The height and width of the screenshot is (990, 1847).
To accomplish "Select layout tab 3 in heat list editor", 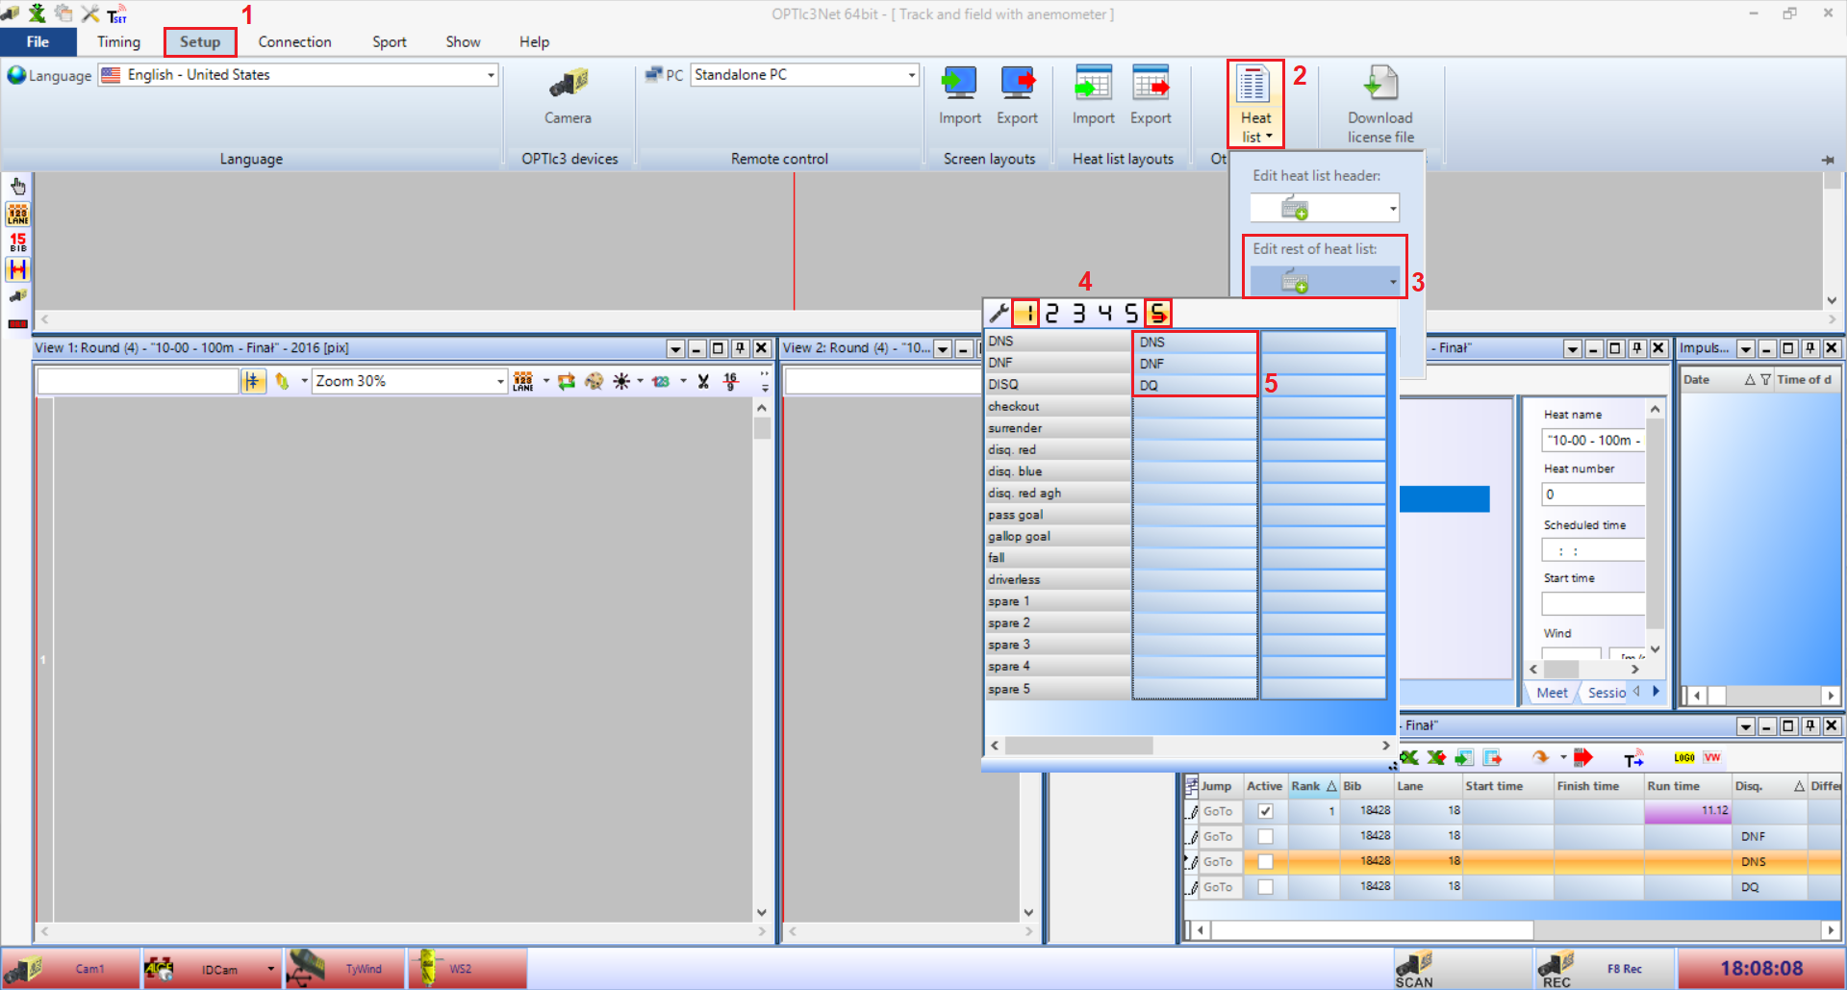I will click(1079, 314).
